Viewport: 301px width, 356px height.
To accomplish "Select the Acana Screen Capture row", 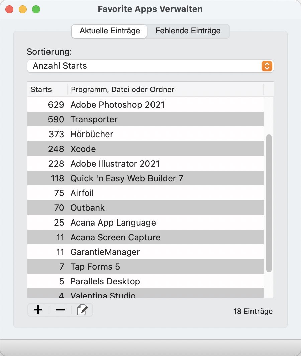I will pos(145,238).
